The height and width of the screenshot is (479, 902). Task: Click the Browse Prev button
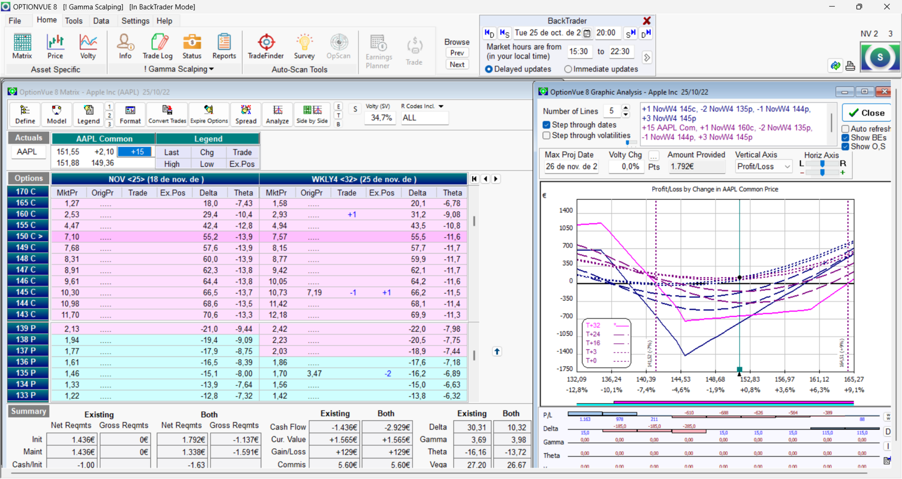457,53
